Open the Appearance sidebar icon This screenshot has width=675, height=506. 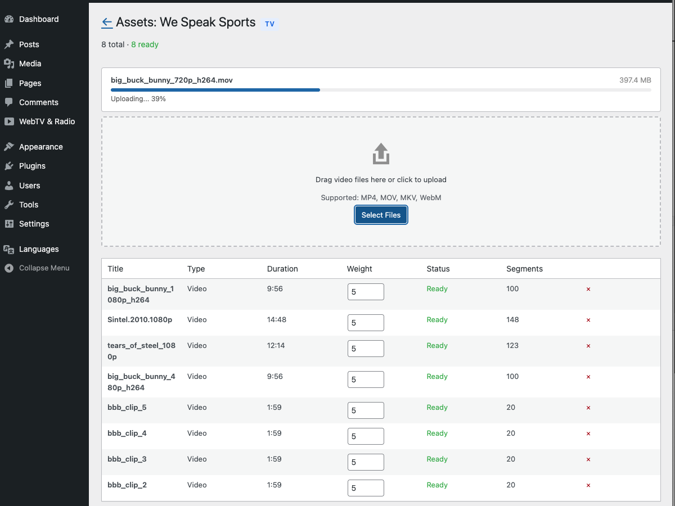click(x=9, y=146)
